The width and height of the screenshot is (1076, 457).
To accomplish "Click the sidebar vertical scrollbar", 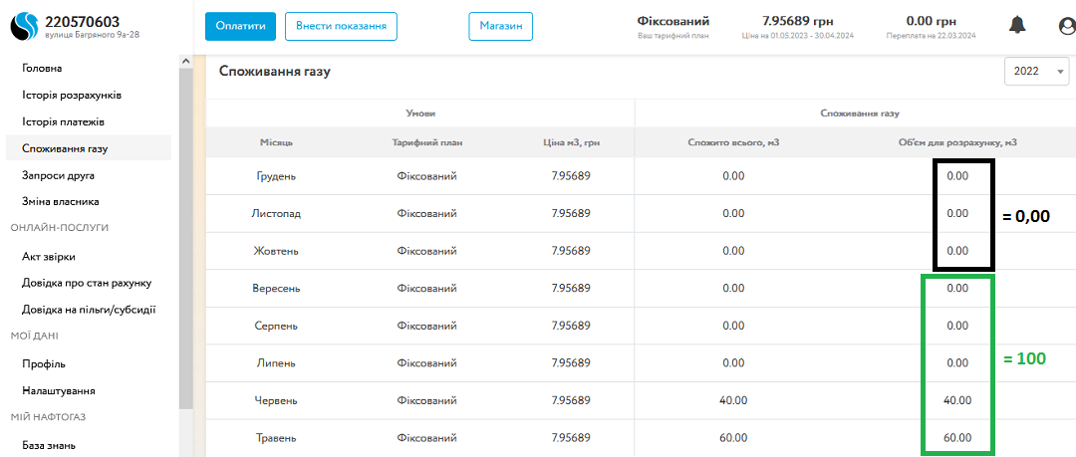I will coord(185,239).
